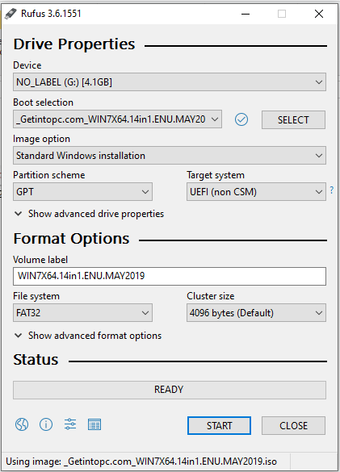
Task: Click the Partition scheme label
Action: click(48, 175)
